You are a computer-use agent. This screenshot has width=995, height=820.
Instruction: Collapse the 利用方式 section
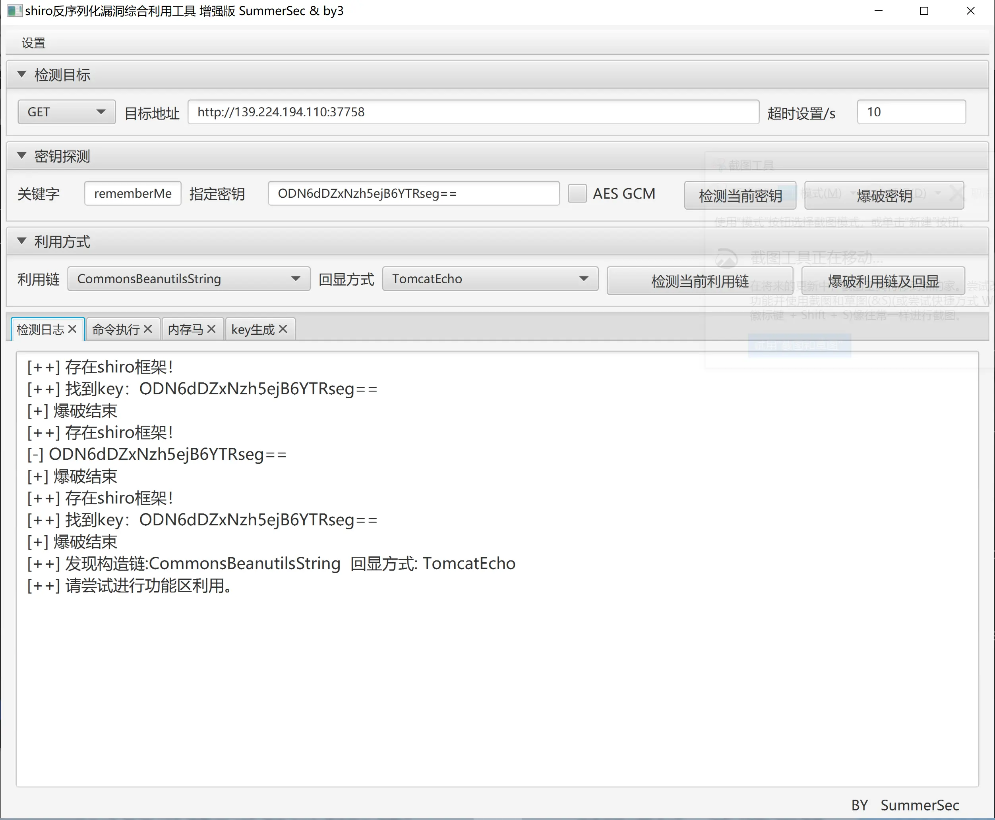tap(22, 241)
